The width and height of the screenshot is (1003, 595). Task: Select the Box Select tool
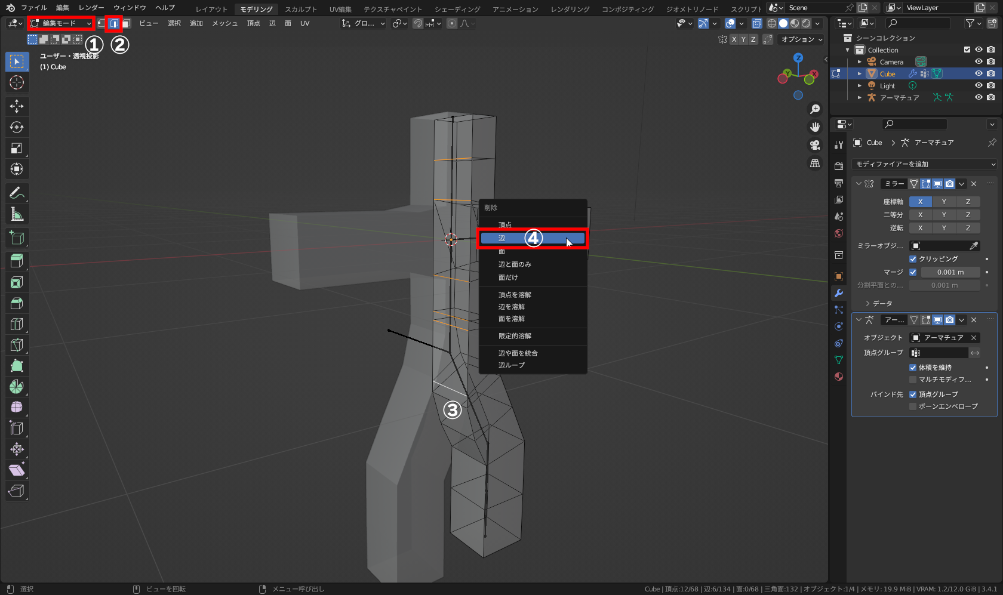pyautogui.click(x=17, y=61)
